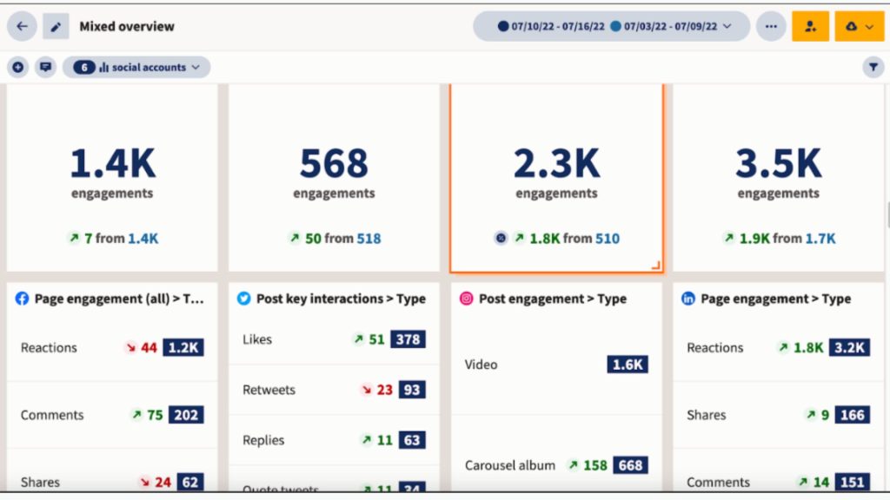Click LinkedIn Reactions 3.2K badge

849,347
